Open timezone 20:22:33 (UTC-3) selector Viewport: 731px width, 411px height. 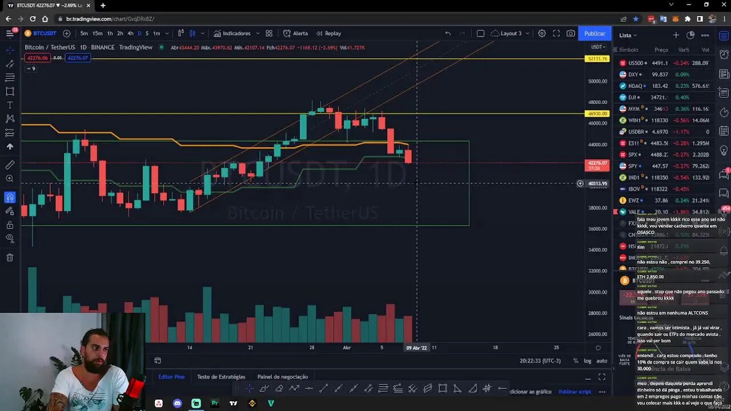[x=540, y=361]
